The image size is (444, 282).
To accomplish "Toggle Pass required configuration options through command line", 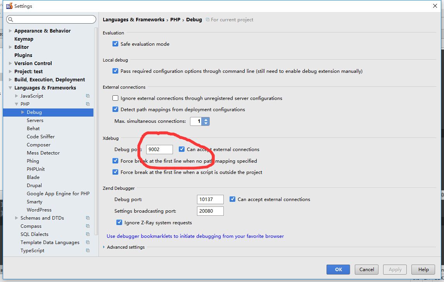I will pyautogui.click(x=115, y=71).
